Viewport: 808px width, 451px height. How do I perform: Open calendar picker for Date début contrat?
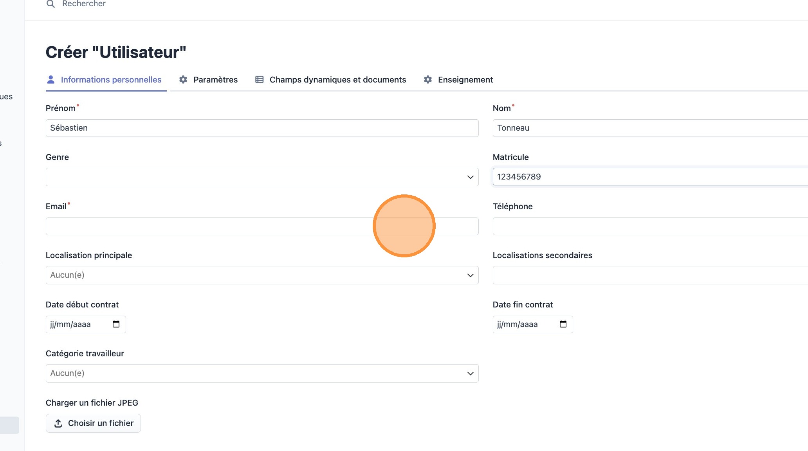coord(116,324)
